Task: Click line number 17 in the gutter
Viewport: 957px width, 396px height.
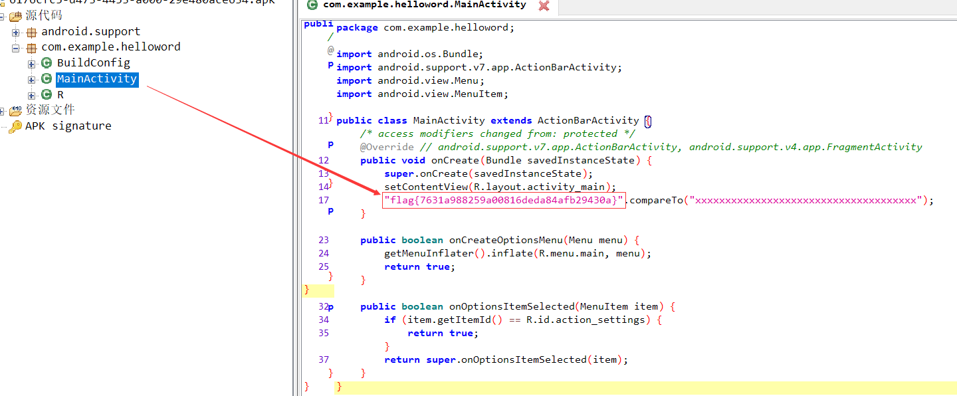Action: point(324,200)
